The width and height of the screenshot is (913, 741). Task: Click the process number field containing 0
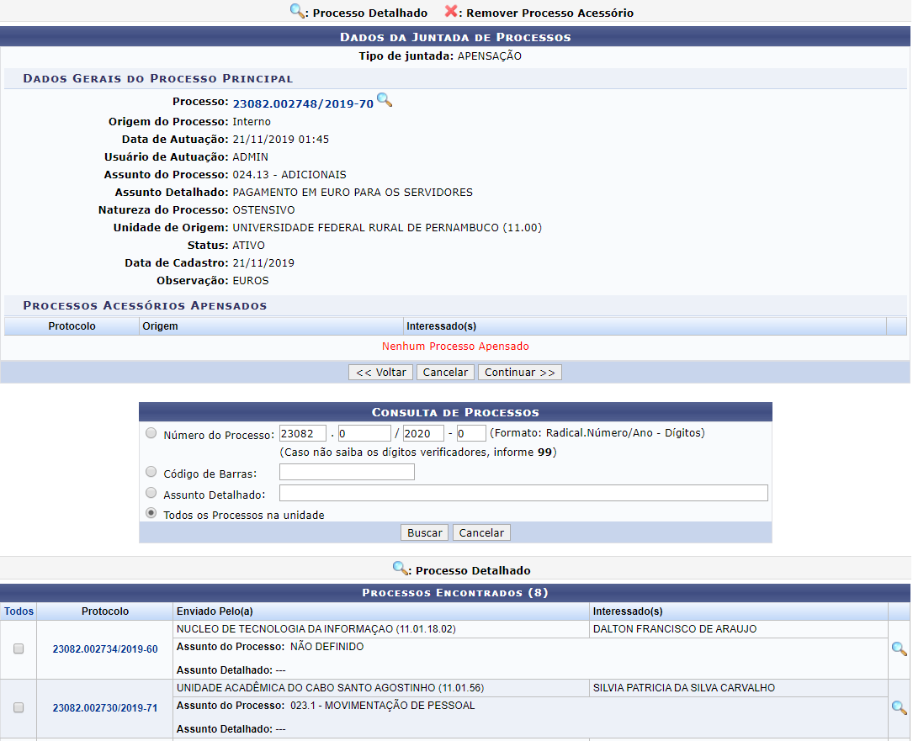(364, 434)
